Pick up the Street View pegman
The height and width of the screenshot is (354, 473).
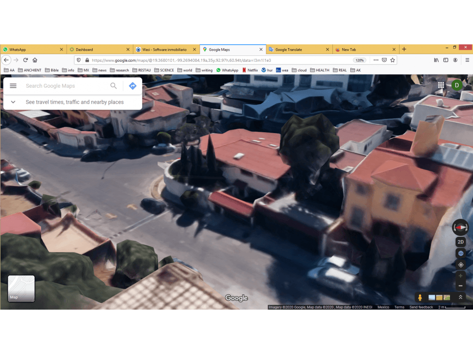tap(420, 298)
